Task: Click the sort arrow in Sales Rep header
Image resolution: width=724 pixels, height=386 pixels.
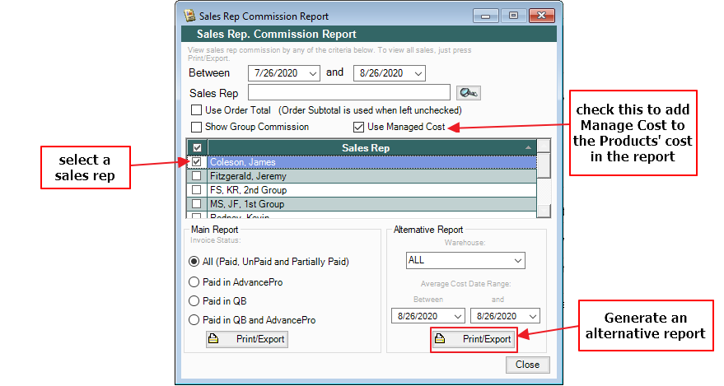Action: pos(527,147)
